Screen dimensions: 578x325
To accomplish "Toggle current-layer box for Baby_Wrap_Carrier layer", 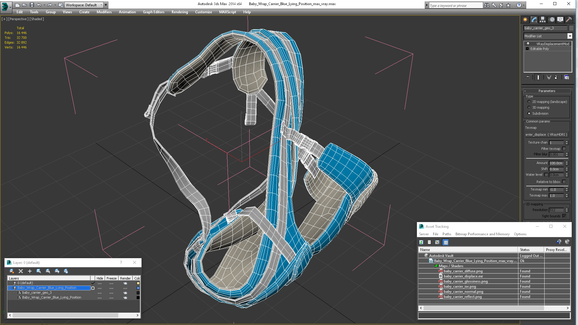I will pyautogui.click(x=93, y=288).
